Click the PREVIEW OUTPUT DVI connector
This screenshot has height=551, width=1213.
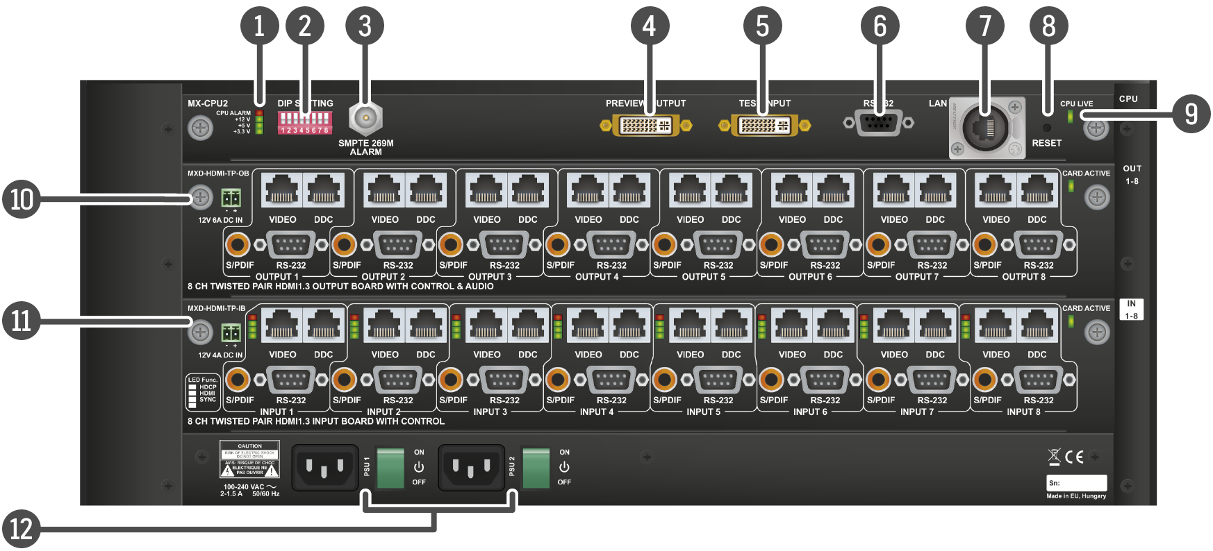click(646, 126)
